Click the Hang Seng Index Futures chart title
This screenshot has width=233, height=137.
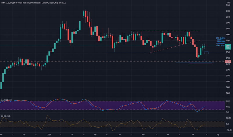33,3
